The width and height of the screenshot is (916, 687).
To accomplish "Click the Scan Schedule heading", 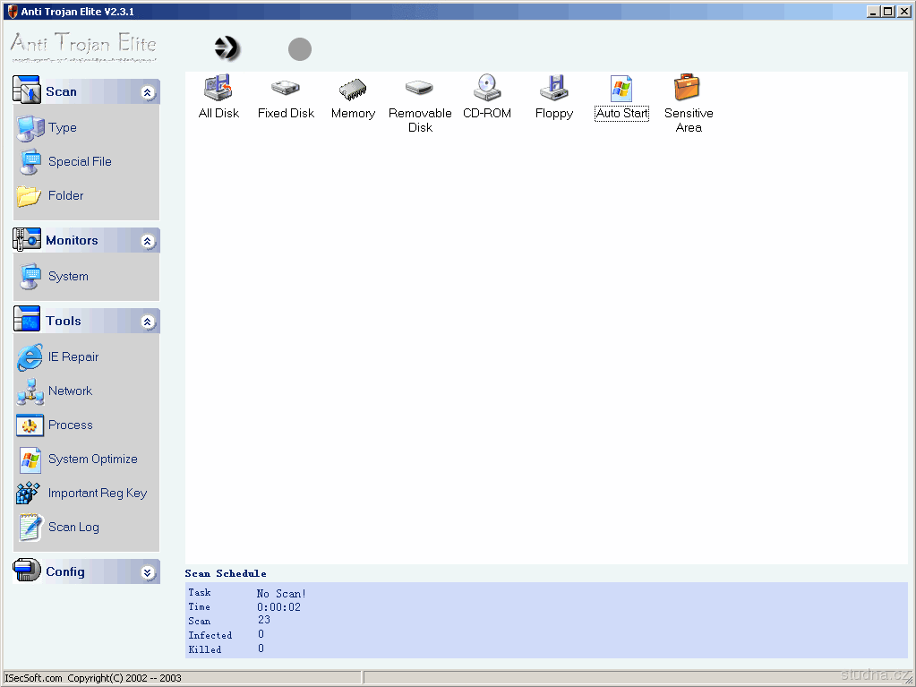I will (x=226, y=573).
